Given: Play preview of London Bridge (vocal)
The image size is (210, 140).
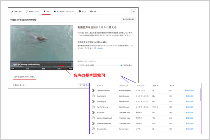Looking at the screenshot, I should pos(93,118).
